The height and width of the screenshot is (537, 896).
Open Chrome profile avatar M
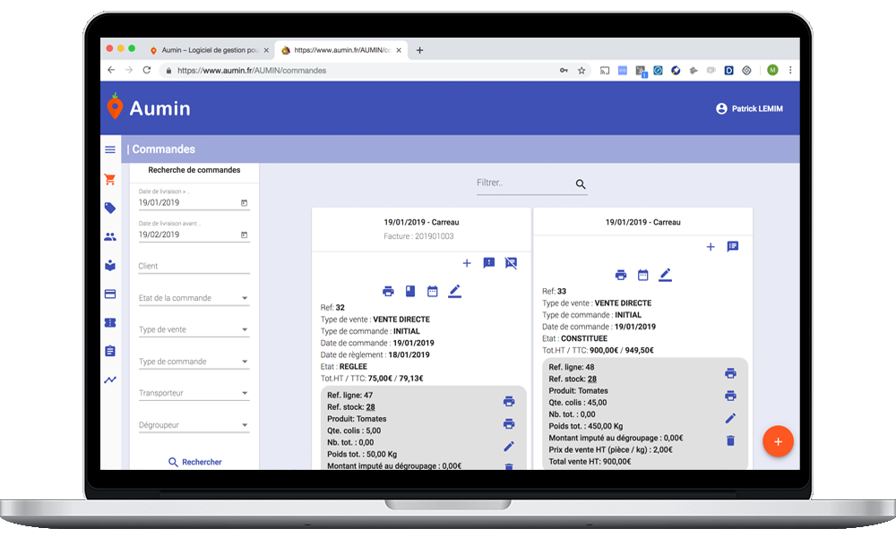click(x=772, y=70)
